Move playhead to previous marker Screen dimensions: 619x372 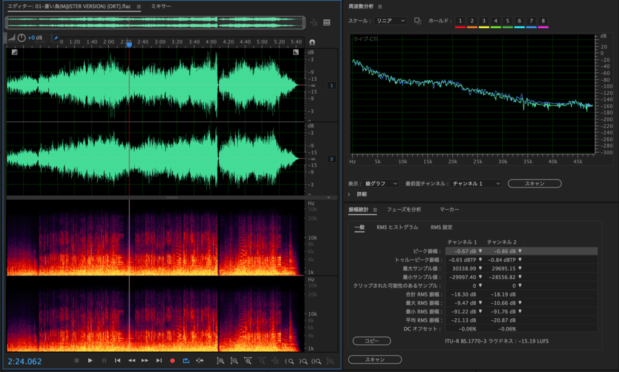[x=118, y=360]
